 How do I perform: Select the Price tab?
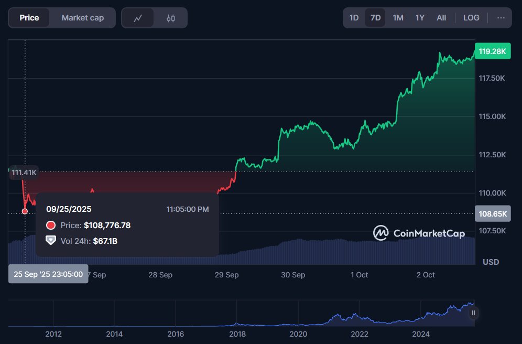[29, 18]
